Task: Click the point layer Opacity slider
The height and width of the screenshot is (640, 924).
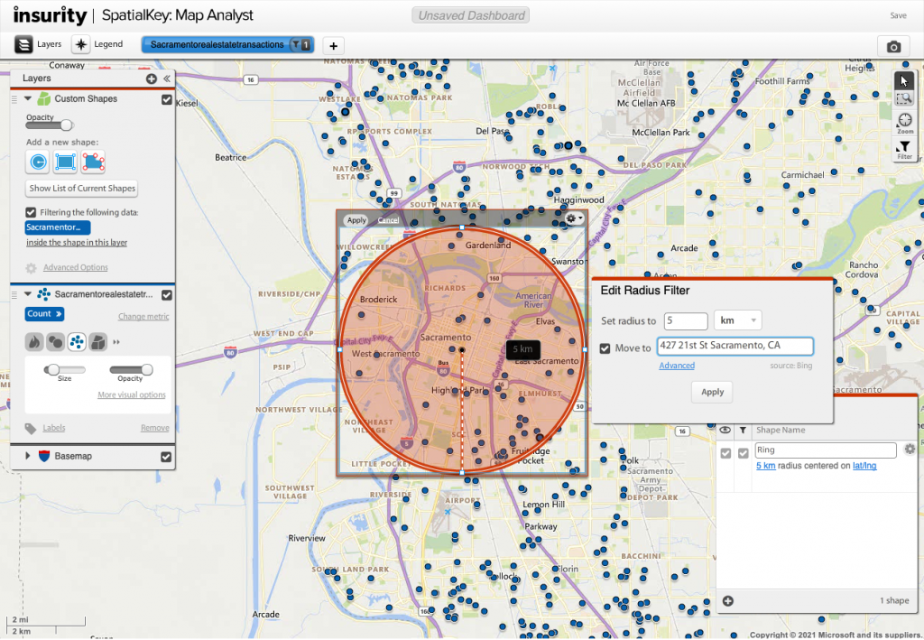Action: 131,369
